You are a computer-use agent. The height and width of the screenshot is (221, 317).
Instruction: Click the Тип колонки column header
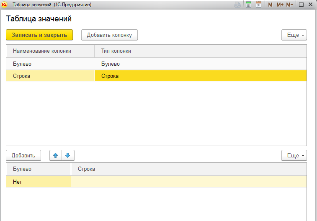(201, 51)
